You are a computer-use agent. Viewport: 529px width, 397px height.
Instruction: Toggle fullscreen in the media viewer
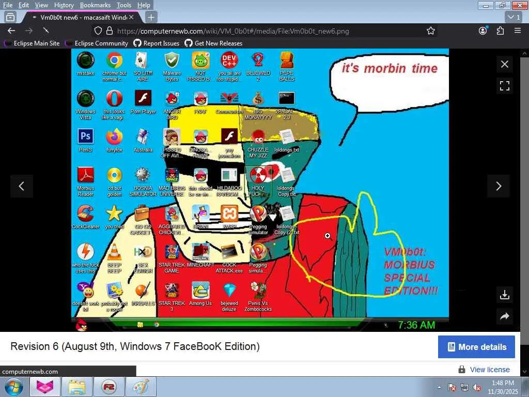coord(505,86)
